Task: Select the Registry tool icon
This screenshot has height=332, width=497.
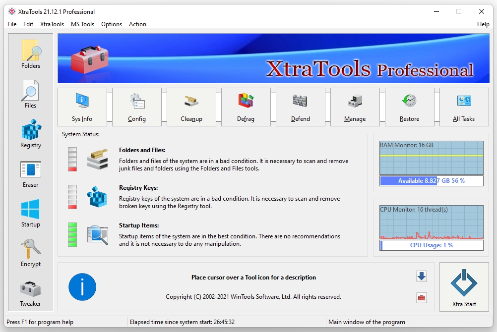Action: pyautogui.click(x=31, y=133)
